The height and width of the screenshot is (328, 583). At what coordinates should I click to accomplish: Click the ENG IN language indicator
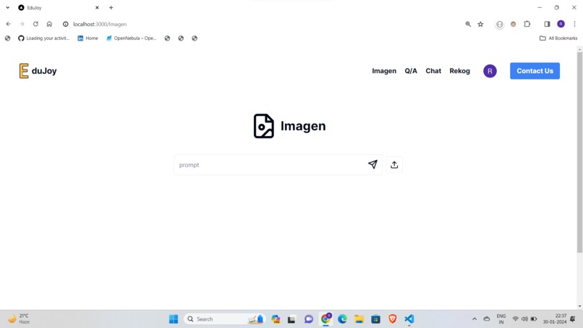pos(501,319)
